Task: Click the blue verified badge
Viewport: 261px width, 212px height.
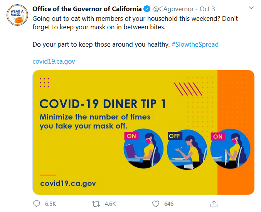Action: (147, 9)
